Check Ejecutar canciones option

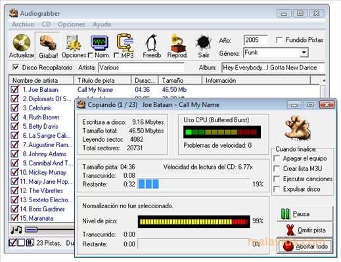coord(277,179)
